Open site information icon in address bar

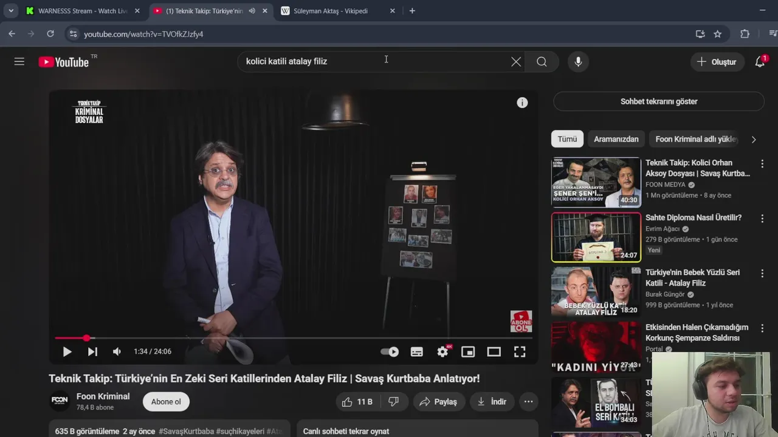coord(73,34)
